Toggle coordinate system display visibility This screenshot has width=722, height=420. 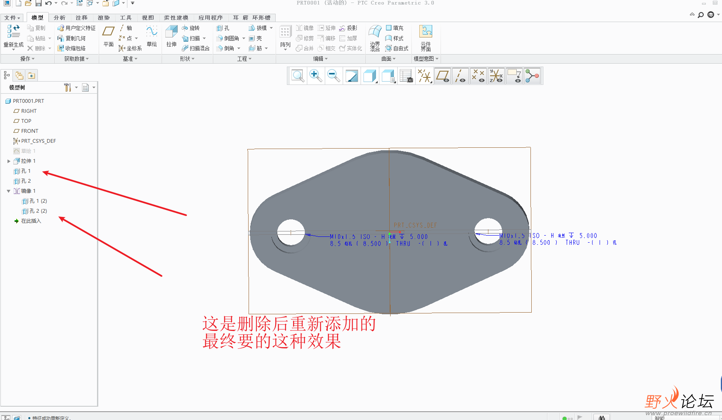(496, 76)
